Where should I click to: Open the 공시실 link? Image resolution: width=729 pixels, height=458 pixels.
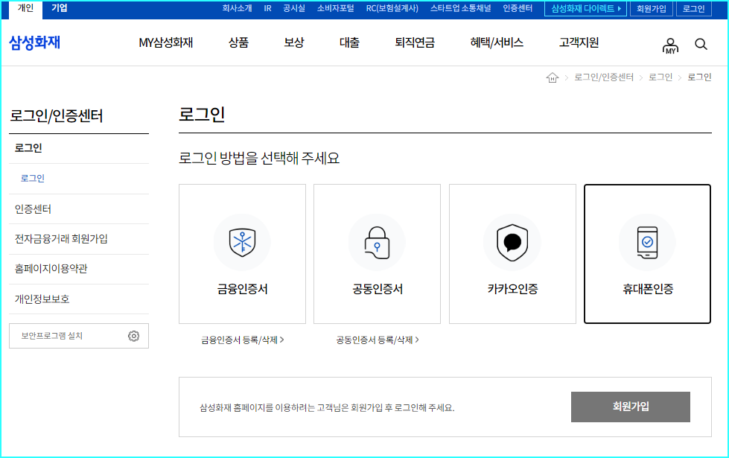click(x=294, y=8)
